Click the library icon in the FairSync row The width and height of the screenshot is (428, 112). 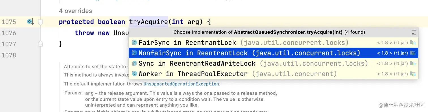tap(413, 43)
